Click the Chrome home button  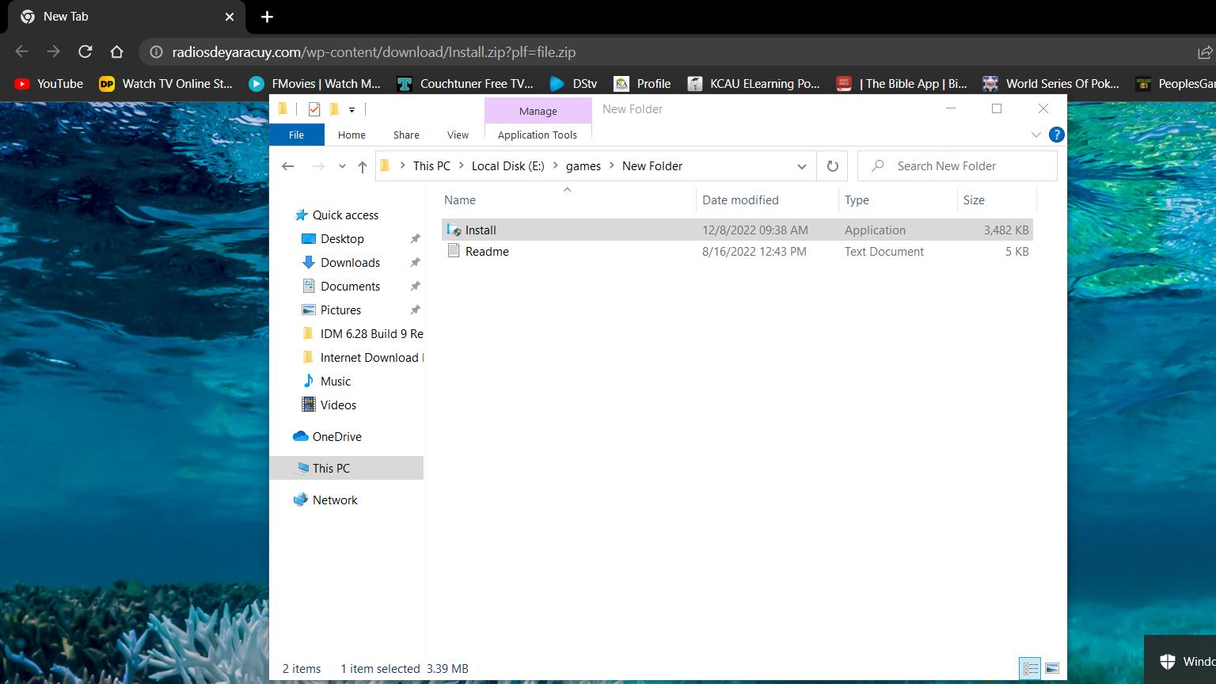(116, 52)
